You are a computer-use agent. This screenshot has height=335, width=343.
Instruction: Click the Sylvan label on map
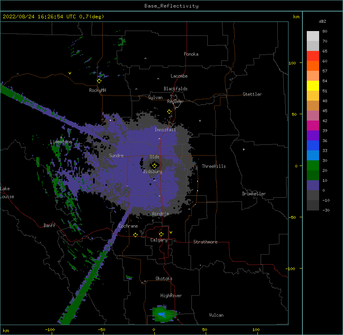click(x=155, y=97)
